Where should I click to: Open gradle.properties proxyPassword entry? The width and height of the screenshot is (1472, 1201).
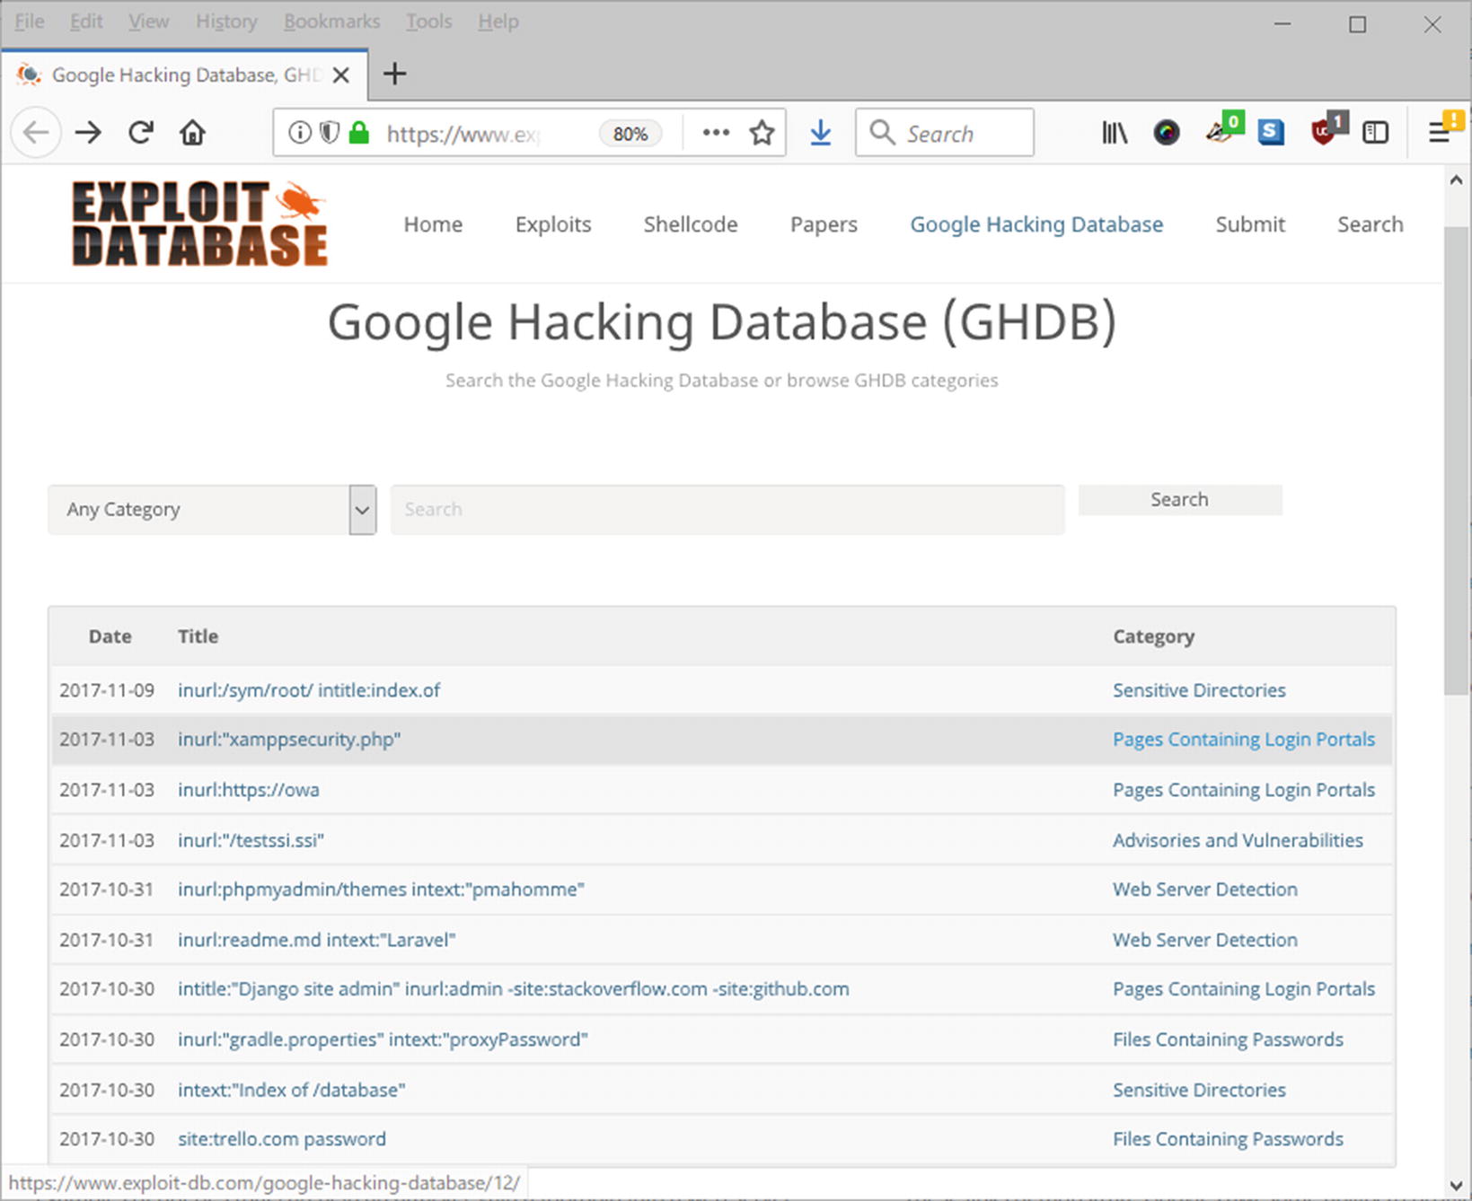[x=383, y=1039]
